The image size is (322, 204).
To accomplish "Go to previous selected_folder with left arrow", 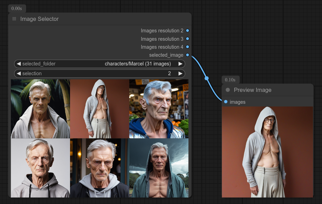I will pyautogui.click(x=19, y=64).
